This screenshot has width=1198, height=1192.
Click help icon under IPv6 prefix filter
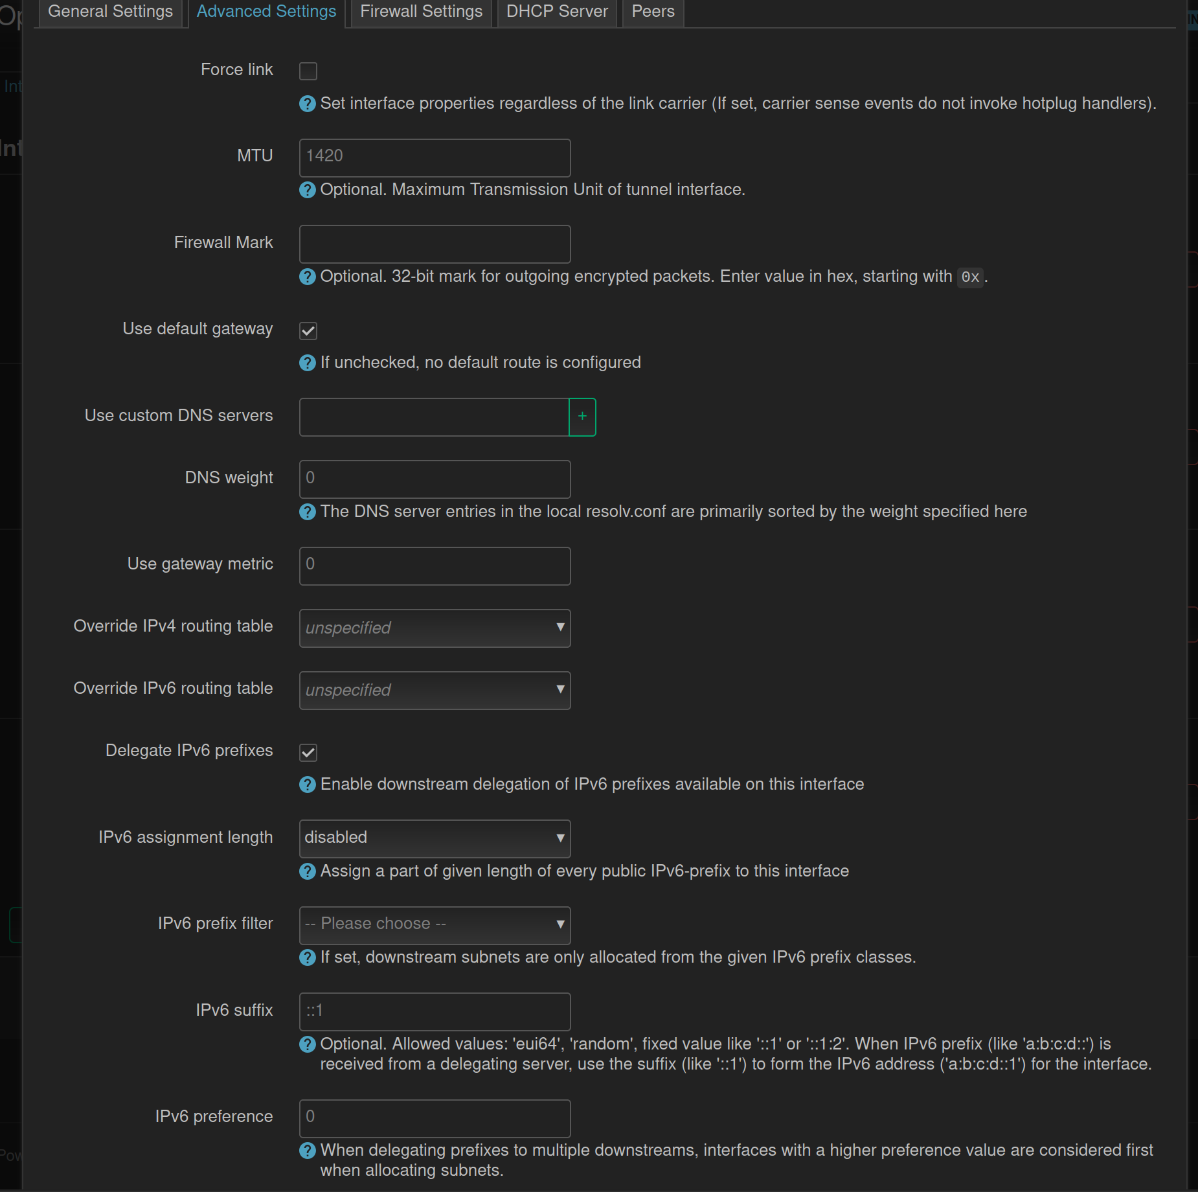[308, 957]
